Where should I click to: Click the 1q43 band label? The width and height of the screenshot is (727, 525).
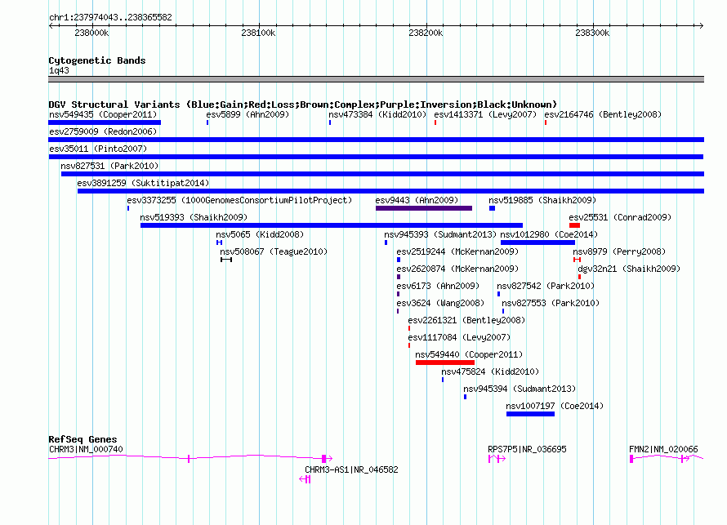[x=59, y=70]
